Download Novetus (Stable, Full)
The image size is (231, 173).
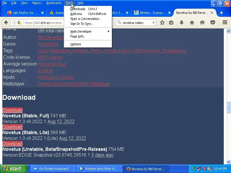click(12, 110)
